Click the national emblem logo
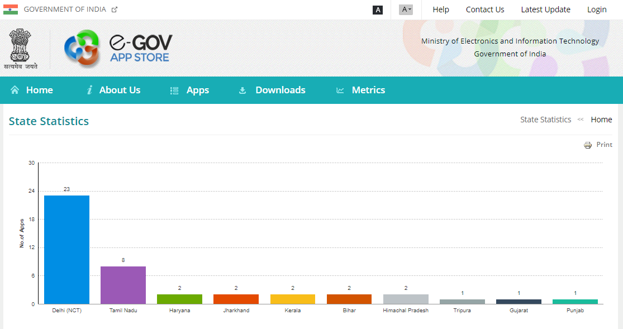Screen dimensions: 623x329 (20, 48)
